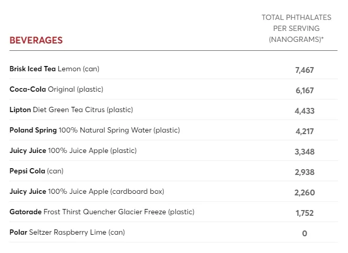Select Juicy Juice Apple (cardboard box) label
The height and width of the screenshot is (253, 348).
pos(87,191)
